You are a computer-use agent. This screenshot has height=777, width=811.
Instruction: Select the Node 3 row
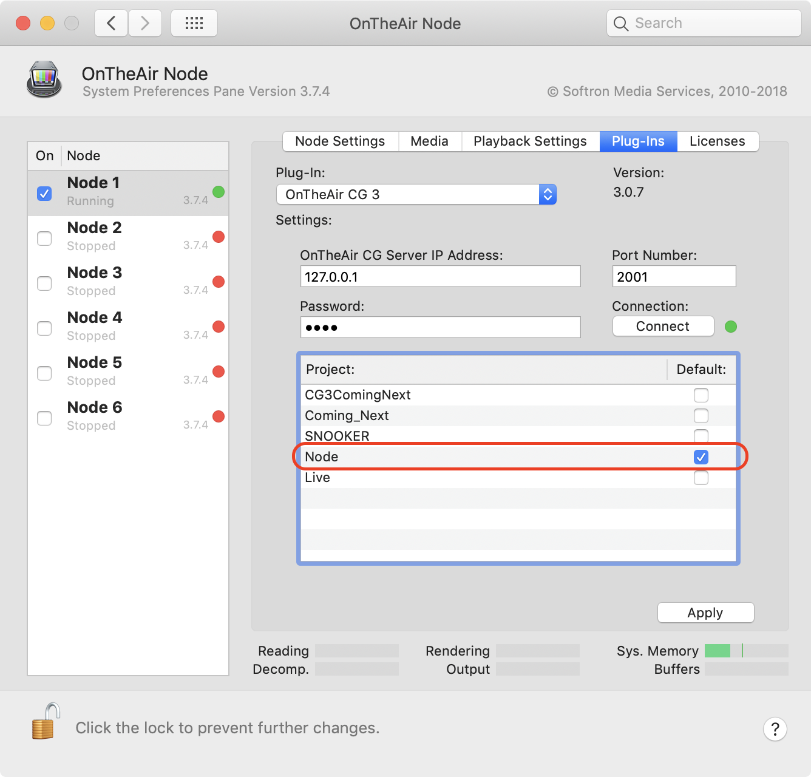pyautogui.click(x=128, y=283)
